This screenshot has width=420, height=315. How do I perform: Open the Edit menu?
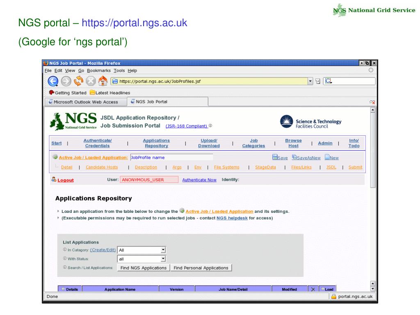(58, 71)
